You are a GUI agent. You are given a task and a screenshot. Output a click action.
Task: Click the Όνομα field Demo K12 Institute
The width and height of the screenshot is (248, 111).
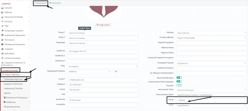coord(103,33)
